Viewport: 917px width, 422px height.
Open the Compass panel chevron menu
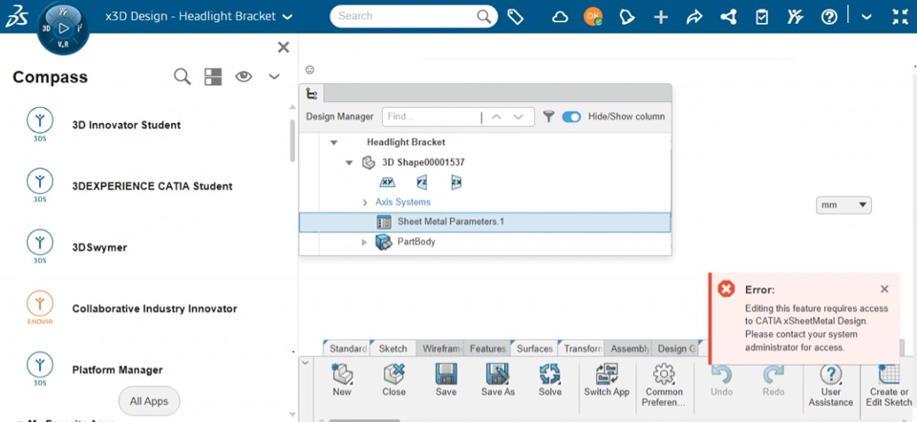pyautogui.click(x=274, y=76)
